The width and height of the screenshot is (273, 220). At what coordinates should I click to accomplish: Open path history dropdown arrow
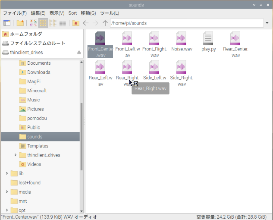tap(267, 23)
